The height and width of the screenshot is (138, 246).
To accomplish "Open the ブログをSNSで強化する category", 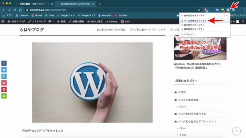I will coord(192,114).
